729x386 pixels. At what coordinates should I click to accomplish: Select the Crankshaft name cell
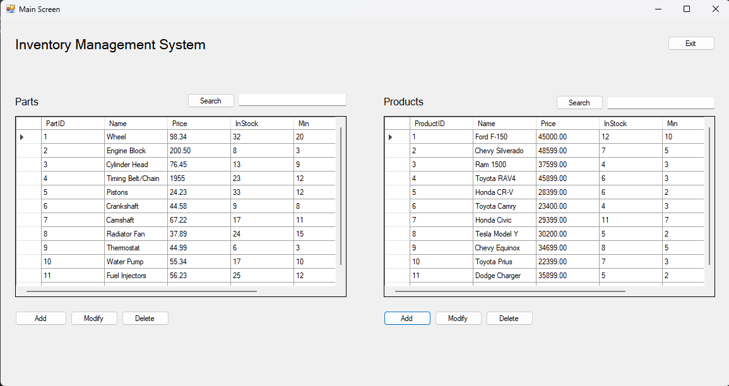point(136,206)
